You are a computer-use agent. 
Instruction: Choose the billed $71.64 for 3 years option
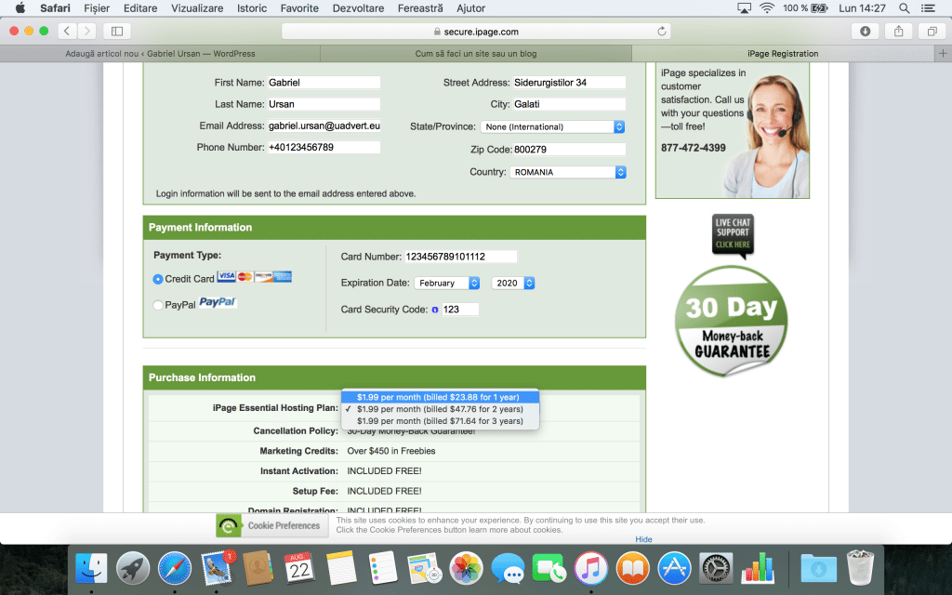(x=440, y=421)
